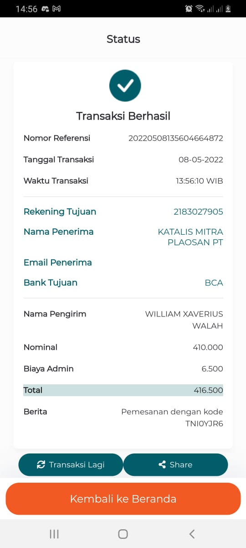The width and height of the screenshot is (246, 548).
Task: Tap Android back navigation arrow
Action: tap(192, 534)
